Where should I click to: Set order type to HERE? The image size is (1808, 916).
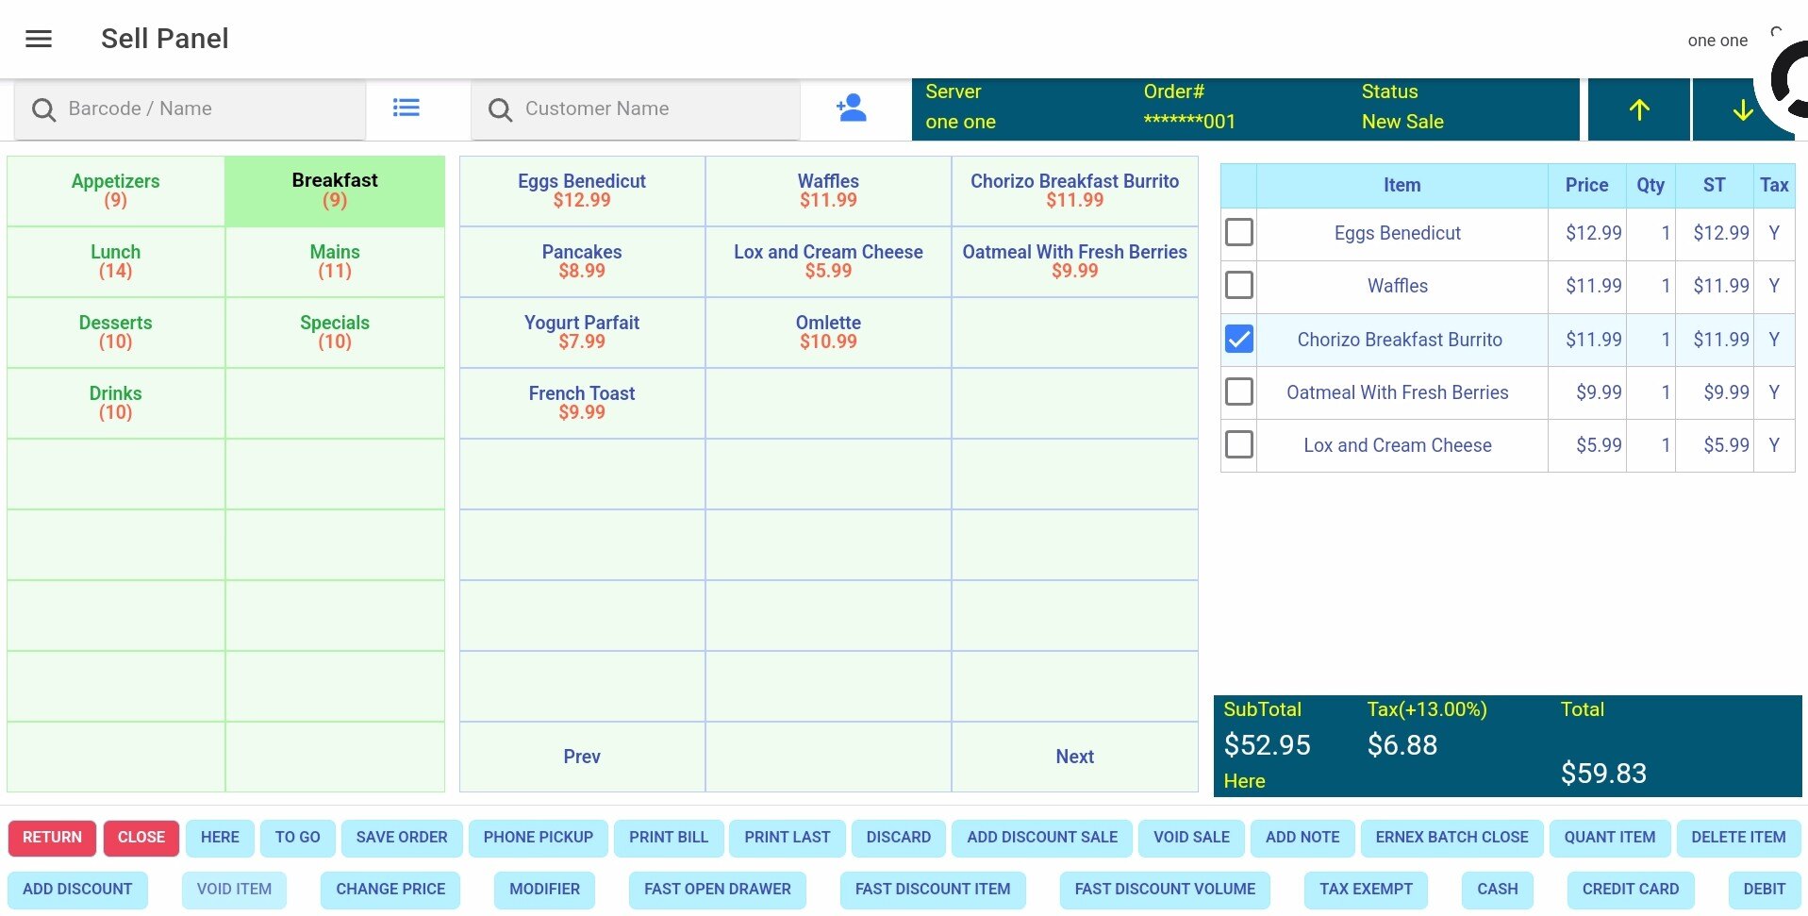point(220,838)
